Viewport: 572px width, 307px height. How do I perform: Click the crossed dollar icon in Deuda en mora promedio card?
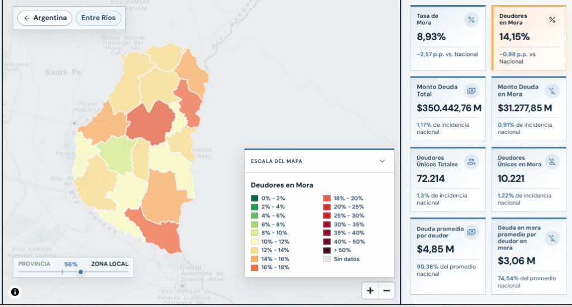tap(552, 238)
